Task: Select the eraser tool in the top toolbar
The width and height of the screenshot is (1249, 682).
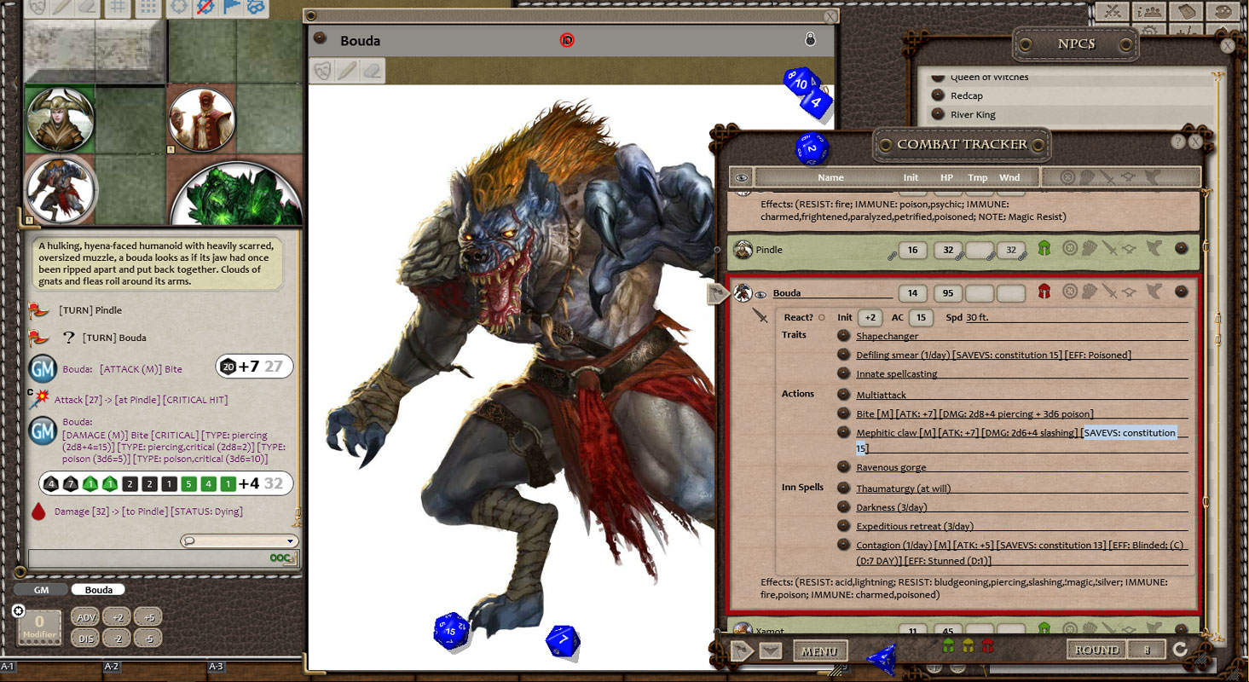Action: [85, 9]
